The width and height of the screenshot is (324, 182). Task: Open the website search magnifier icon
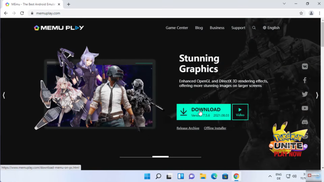pos(254,28)
